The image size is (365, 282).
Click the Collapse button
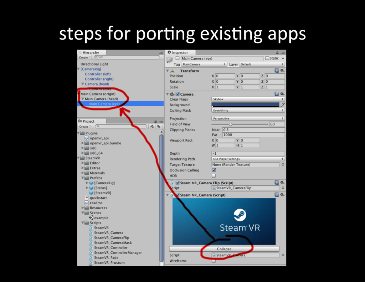(224, 249)
